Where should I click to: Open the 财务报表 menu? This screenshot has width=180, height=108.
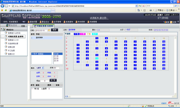click(x=80, y=22)
